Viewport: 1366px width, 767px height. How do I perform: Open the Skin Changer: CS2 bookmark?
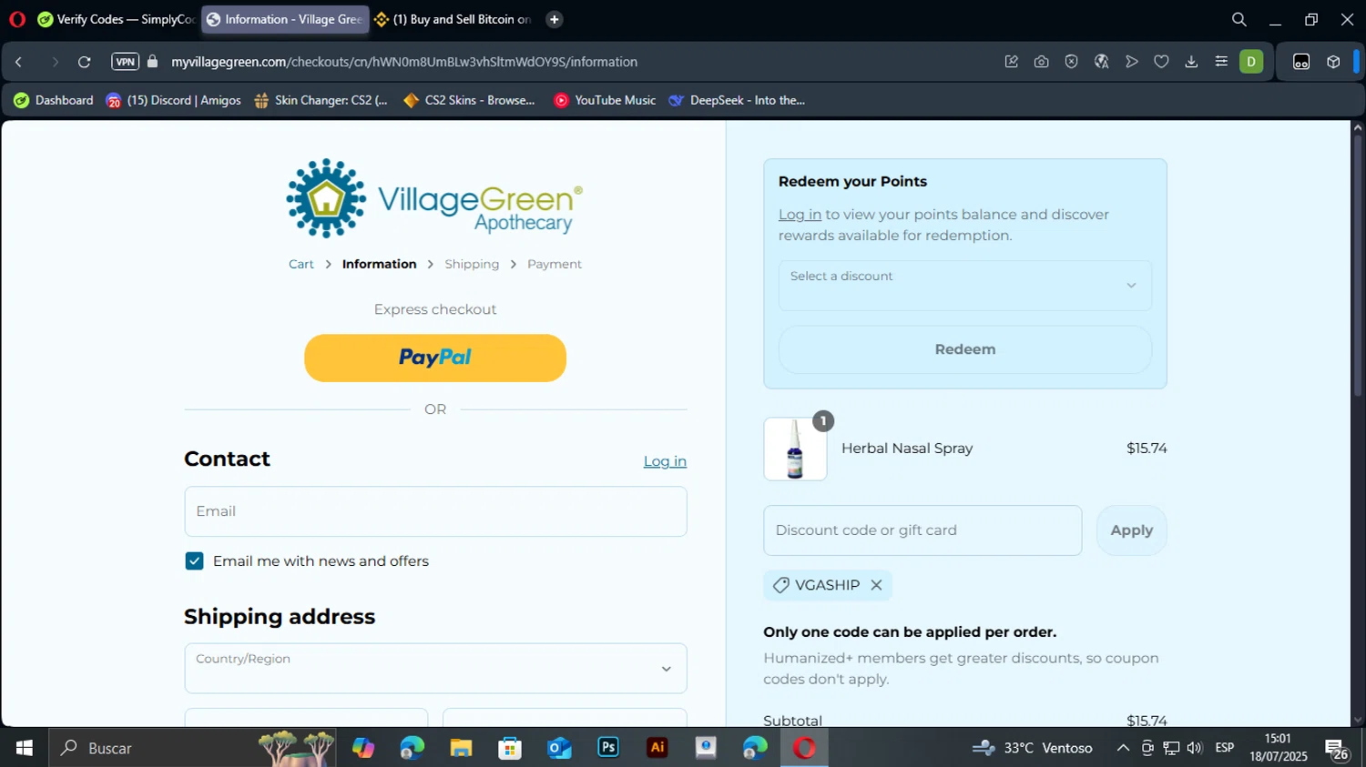point(321,100)
